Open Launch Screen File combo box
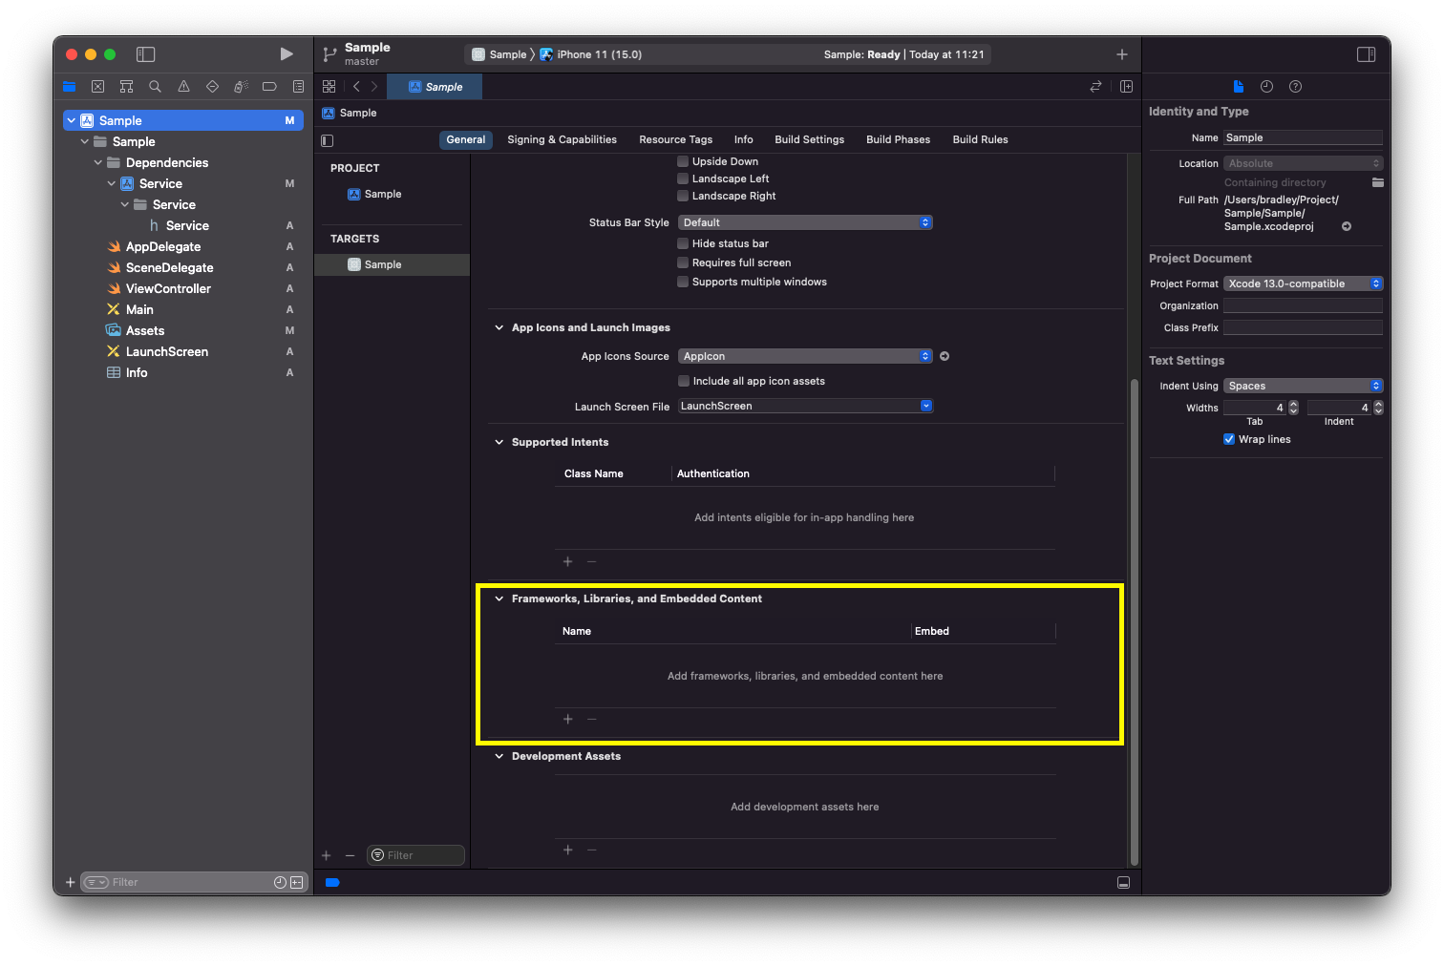 805,406
